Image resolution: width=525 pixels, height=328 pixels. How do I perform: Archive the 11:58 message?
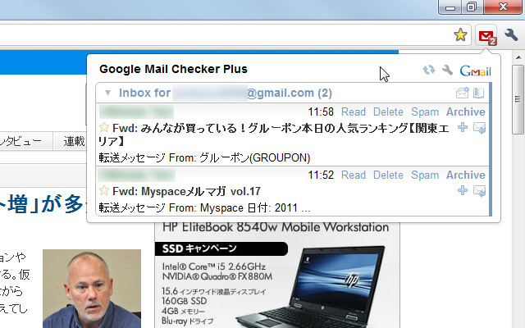466,112
